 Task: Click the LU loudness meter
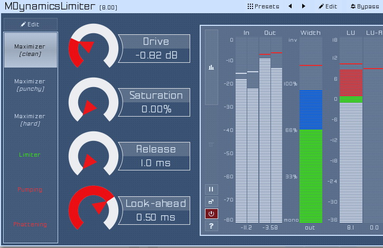(x=351, y=130)
